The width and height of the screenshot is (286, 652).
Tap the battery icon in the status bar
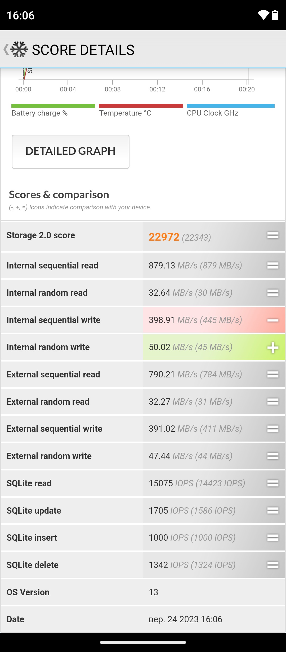[275, 15]
